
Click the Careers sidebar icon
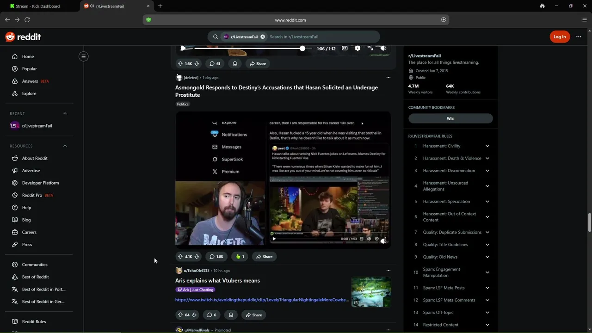click(15, 232)
